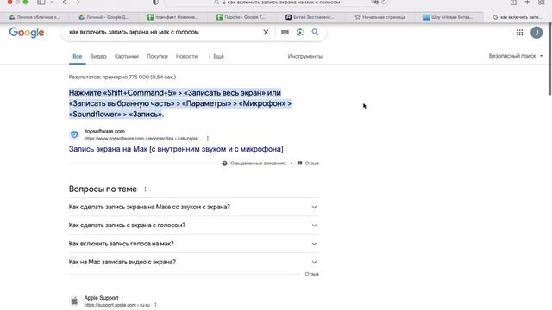Switch to Новости search tab
552x310 pixels.
(186, 56)
